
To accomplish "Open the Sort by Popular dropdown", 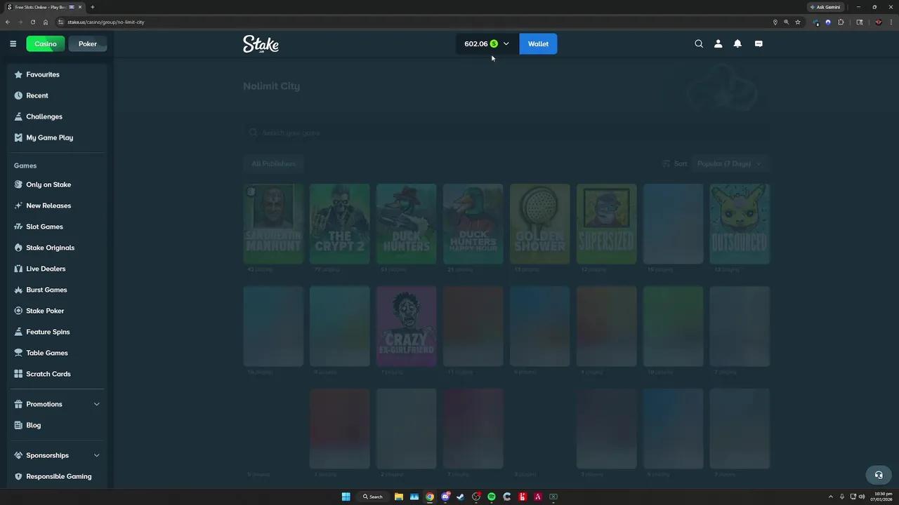I will (x=729, y=163).
